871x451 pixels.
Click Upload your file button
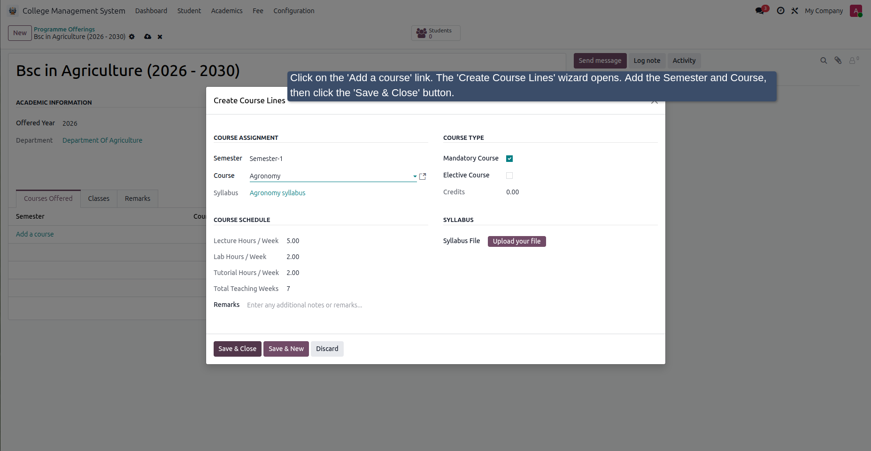pos(516,241)
